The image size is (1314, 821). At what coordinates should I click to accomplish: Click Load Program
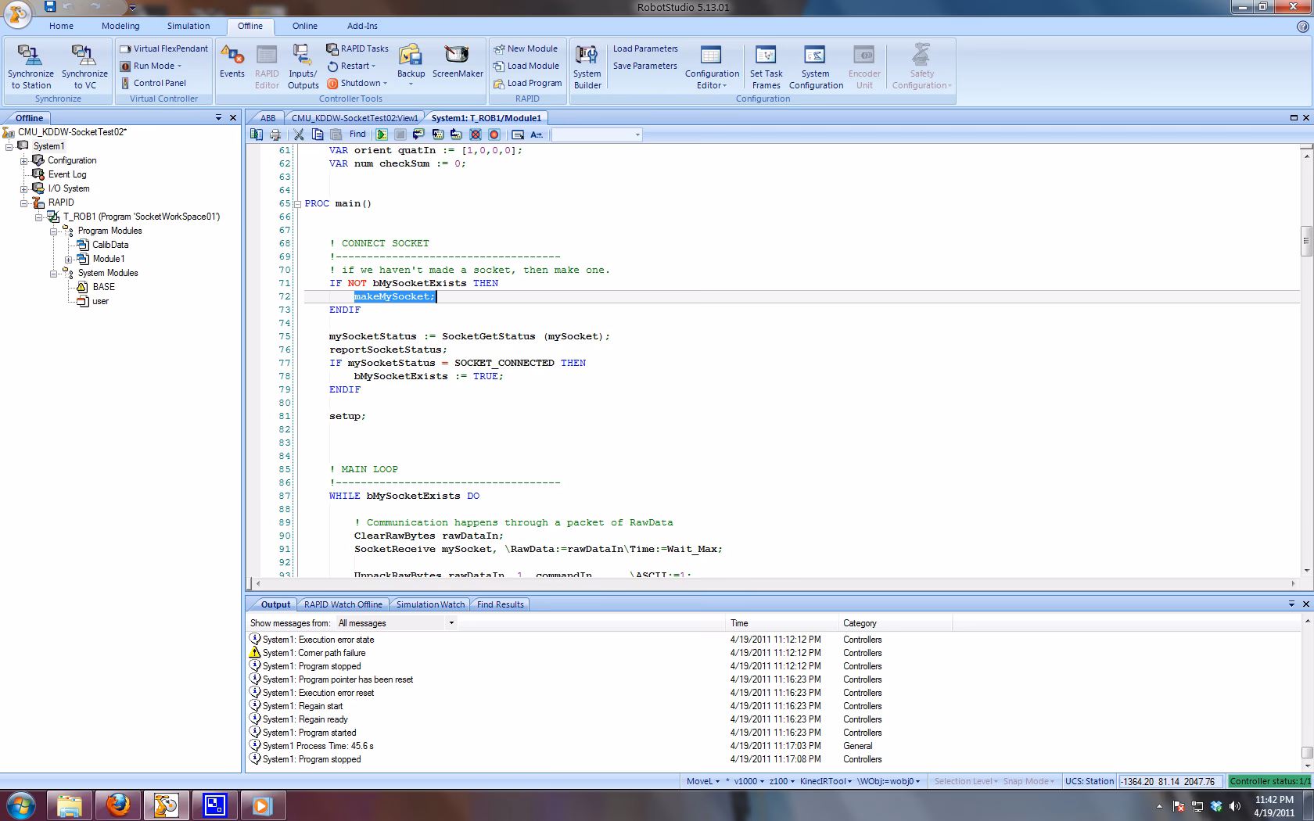(x=528, y=83)
